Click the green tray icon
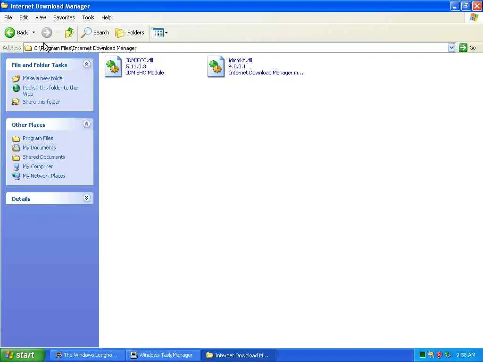The height and width of the screenshot is (362, 483). tap(423, 355)
